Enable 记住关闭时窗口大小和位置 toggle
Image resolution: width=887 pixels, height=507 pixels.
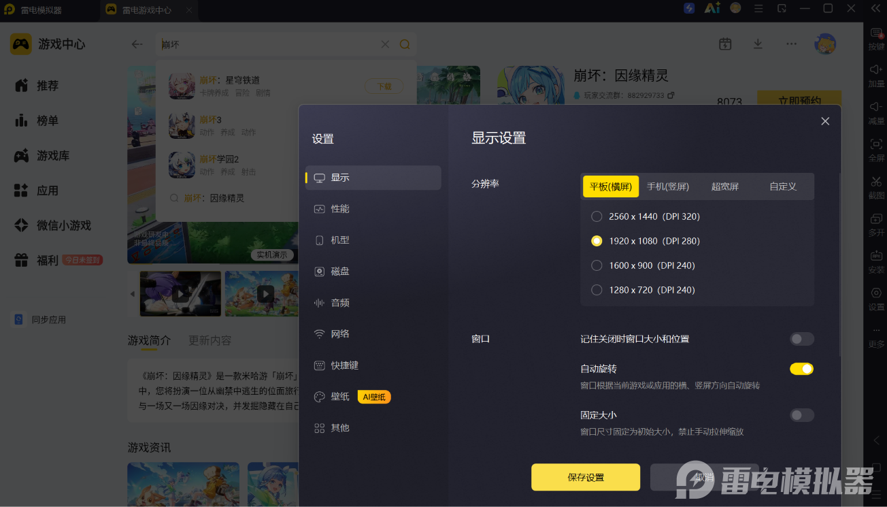pos(802,339)
